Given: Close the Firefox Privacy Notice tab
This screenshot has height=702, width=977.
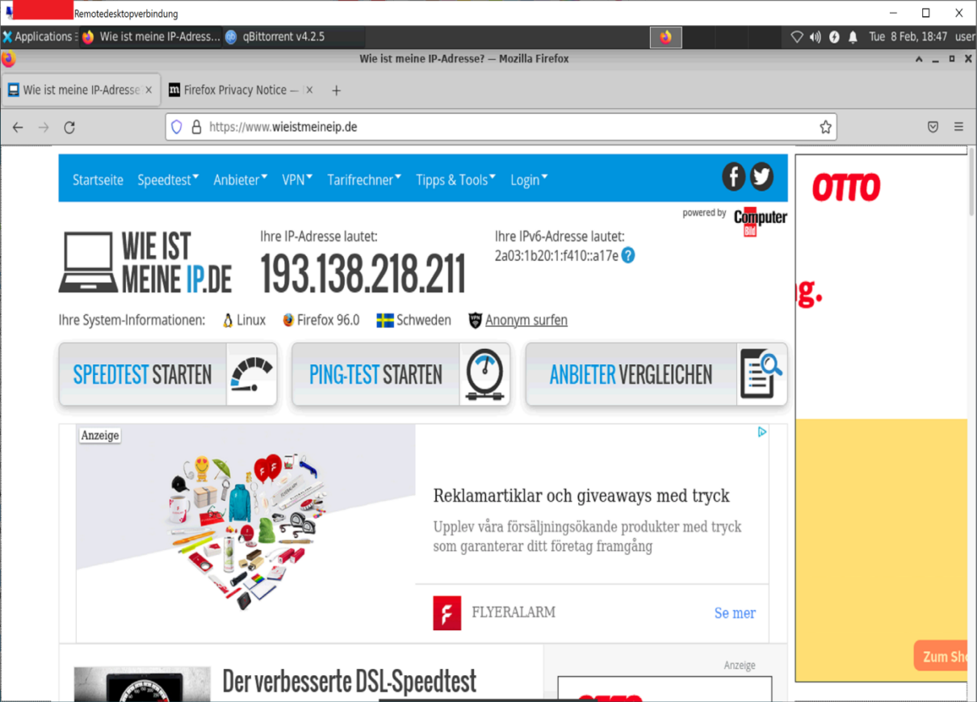Looking at the screenshot, I should coord(309,90).
